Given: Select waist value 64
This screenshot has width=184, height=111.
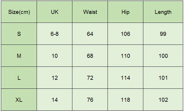Looking at the screenshot, I should (x=90, y=34).
